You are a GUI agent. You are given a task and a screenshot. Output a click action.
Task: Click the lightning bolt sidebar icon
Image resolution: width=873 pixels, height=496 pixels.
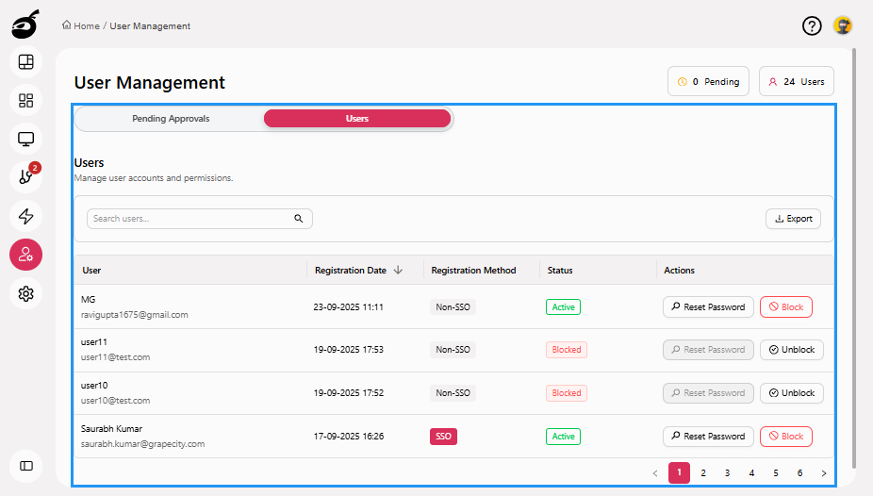coord(26,216)
